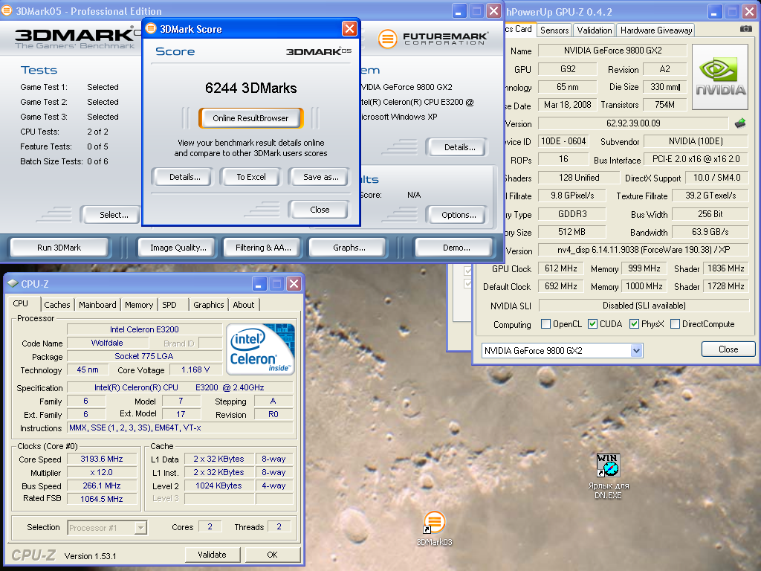Enable the DirectCompute checkbox
Image resolution: width=761 pixels, height=571 pixels.
tap(676, 324)
